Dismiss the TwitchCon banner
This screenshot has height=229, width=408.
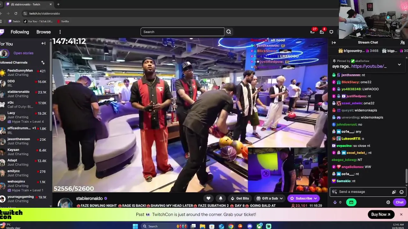401,214
